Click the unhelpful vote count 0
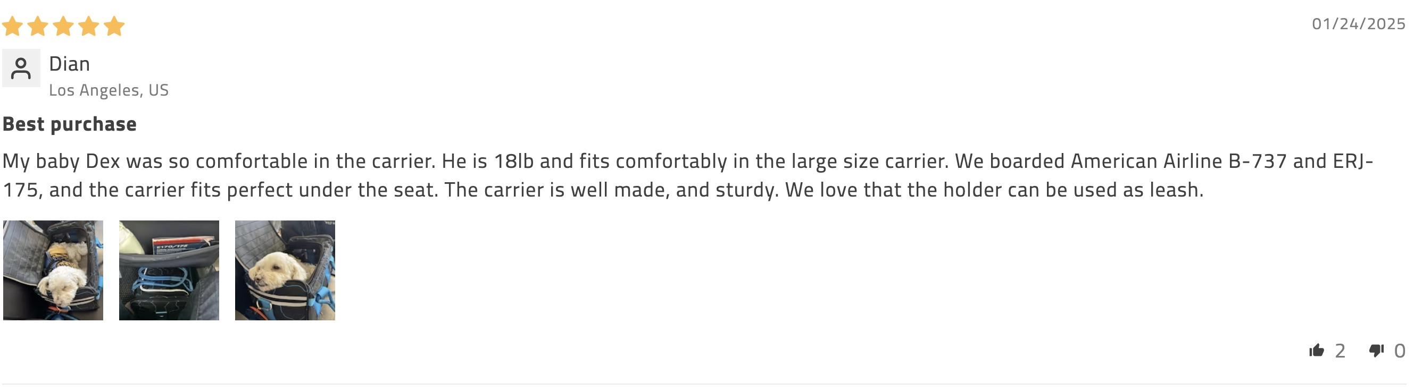1414x391 pixels. pyautogui.click(x=1400, y=351)
